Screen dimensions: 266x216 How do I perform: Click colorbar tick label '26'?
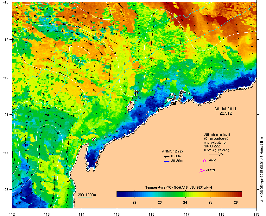click(x=236, y=202)
